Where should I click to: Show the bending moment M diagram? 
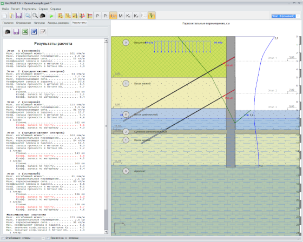click(x=121, y=16)
